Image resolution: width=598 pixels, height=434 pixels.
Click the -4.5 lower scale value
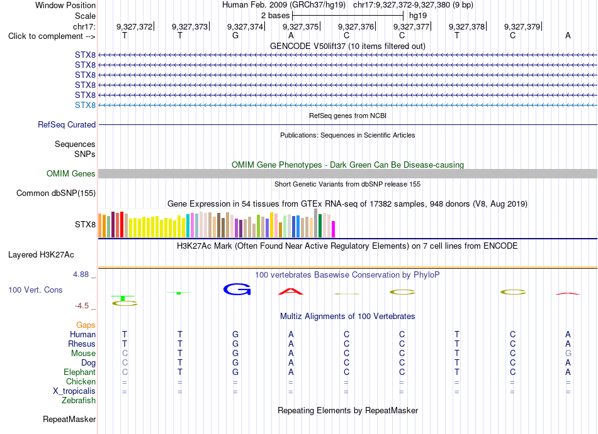[x=82, y=306]
